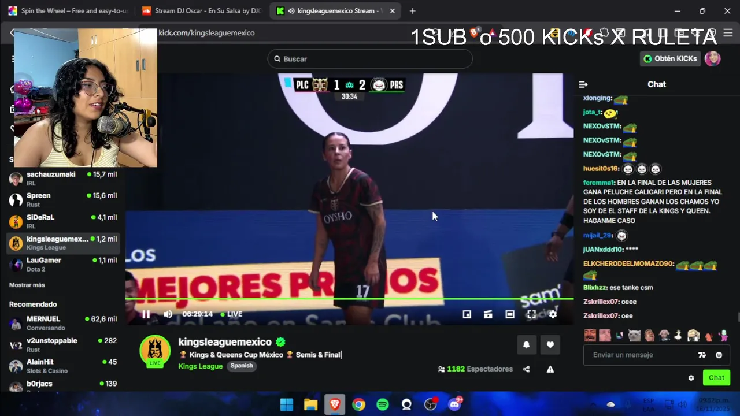The image size is (740, 416).
Task: Open File Explorer from taskbar
Action: pyautogui.click(x=311, y=404)
